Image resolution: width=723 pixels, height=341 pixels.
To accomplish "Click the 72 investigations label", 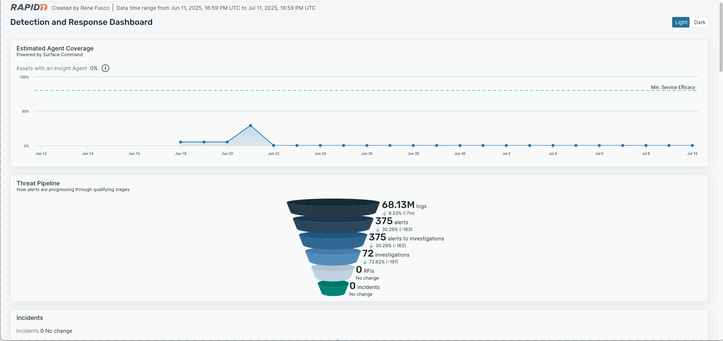I will [x=386, y=254].
